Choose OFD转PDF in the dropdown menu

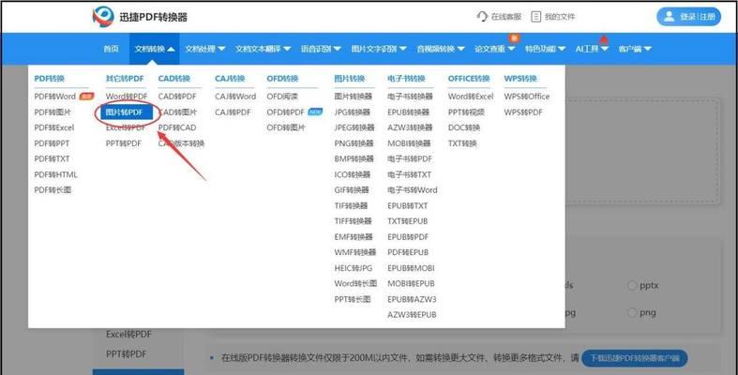(x=286, y=112)
